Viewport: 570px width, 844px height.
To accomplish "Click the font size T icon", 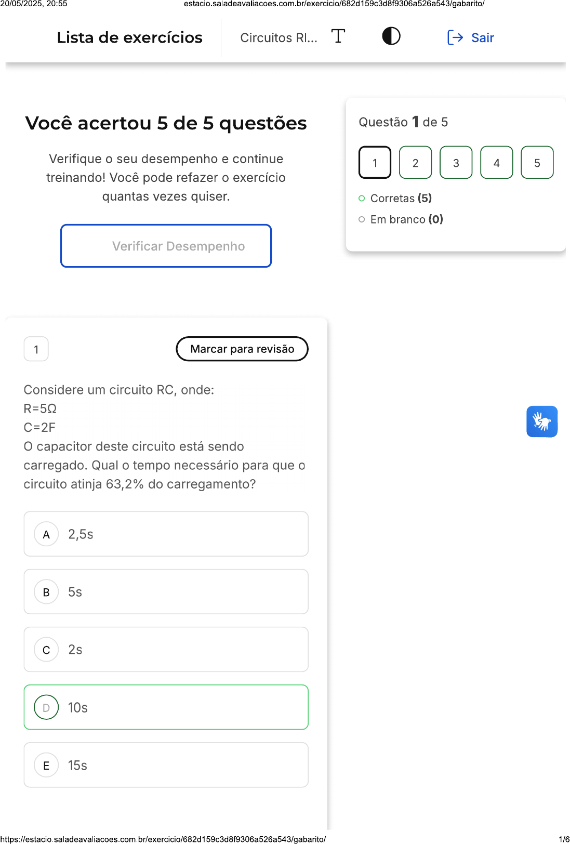I will tap(338, 36).
